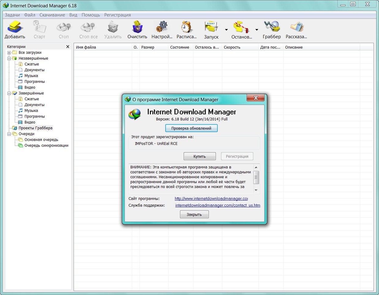Open the Задачи menu
This screenshot has width=379, height=295.
point(12,15)
